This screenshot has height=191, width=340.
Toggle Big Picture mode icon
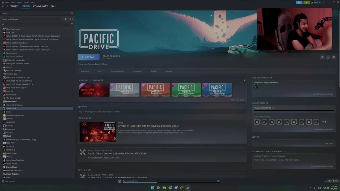(x=324, y=2)
